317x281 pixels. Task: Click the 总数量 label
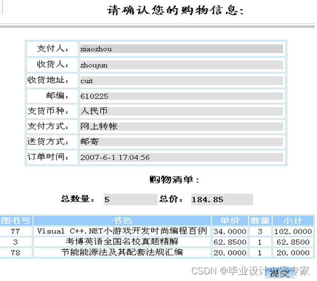pos(77,199)
